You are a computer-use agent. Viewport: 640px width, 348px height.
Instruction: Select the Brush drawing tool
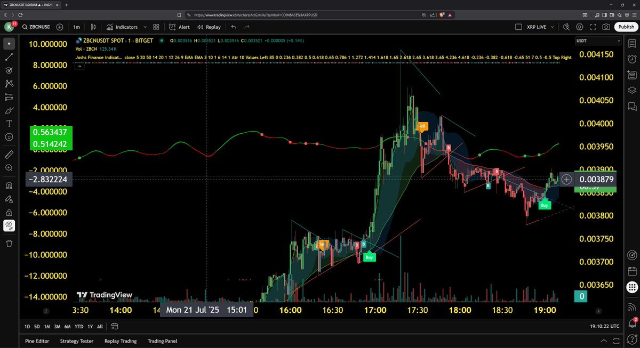click(x=9, y=110)
